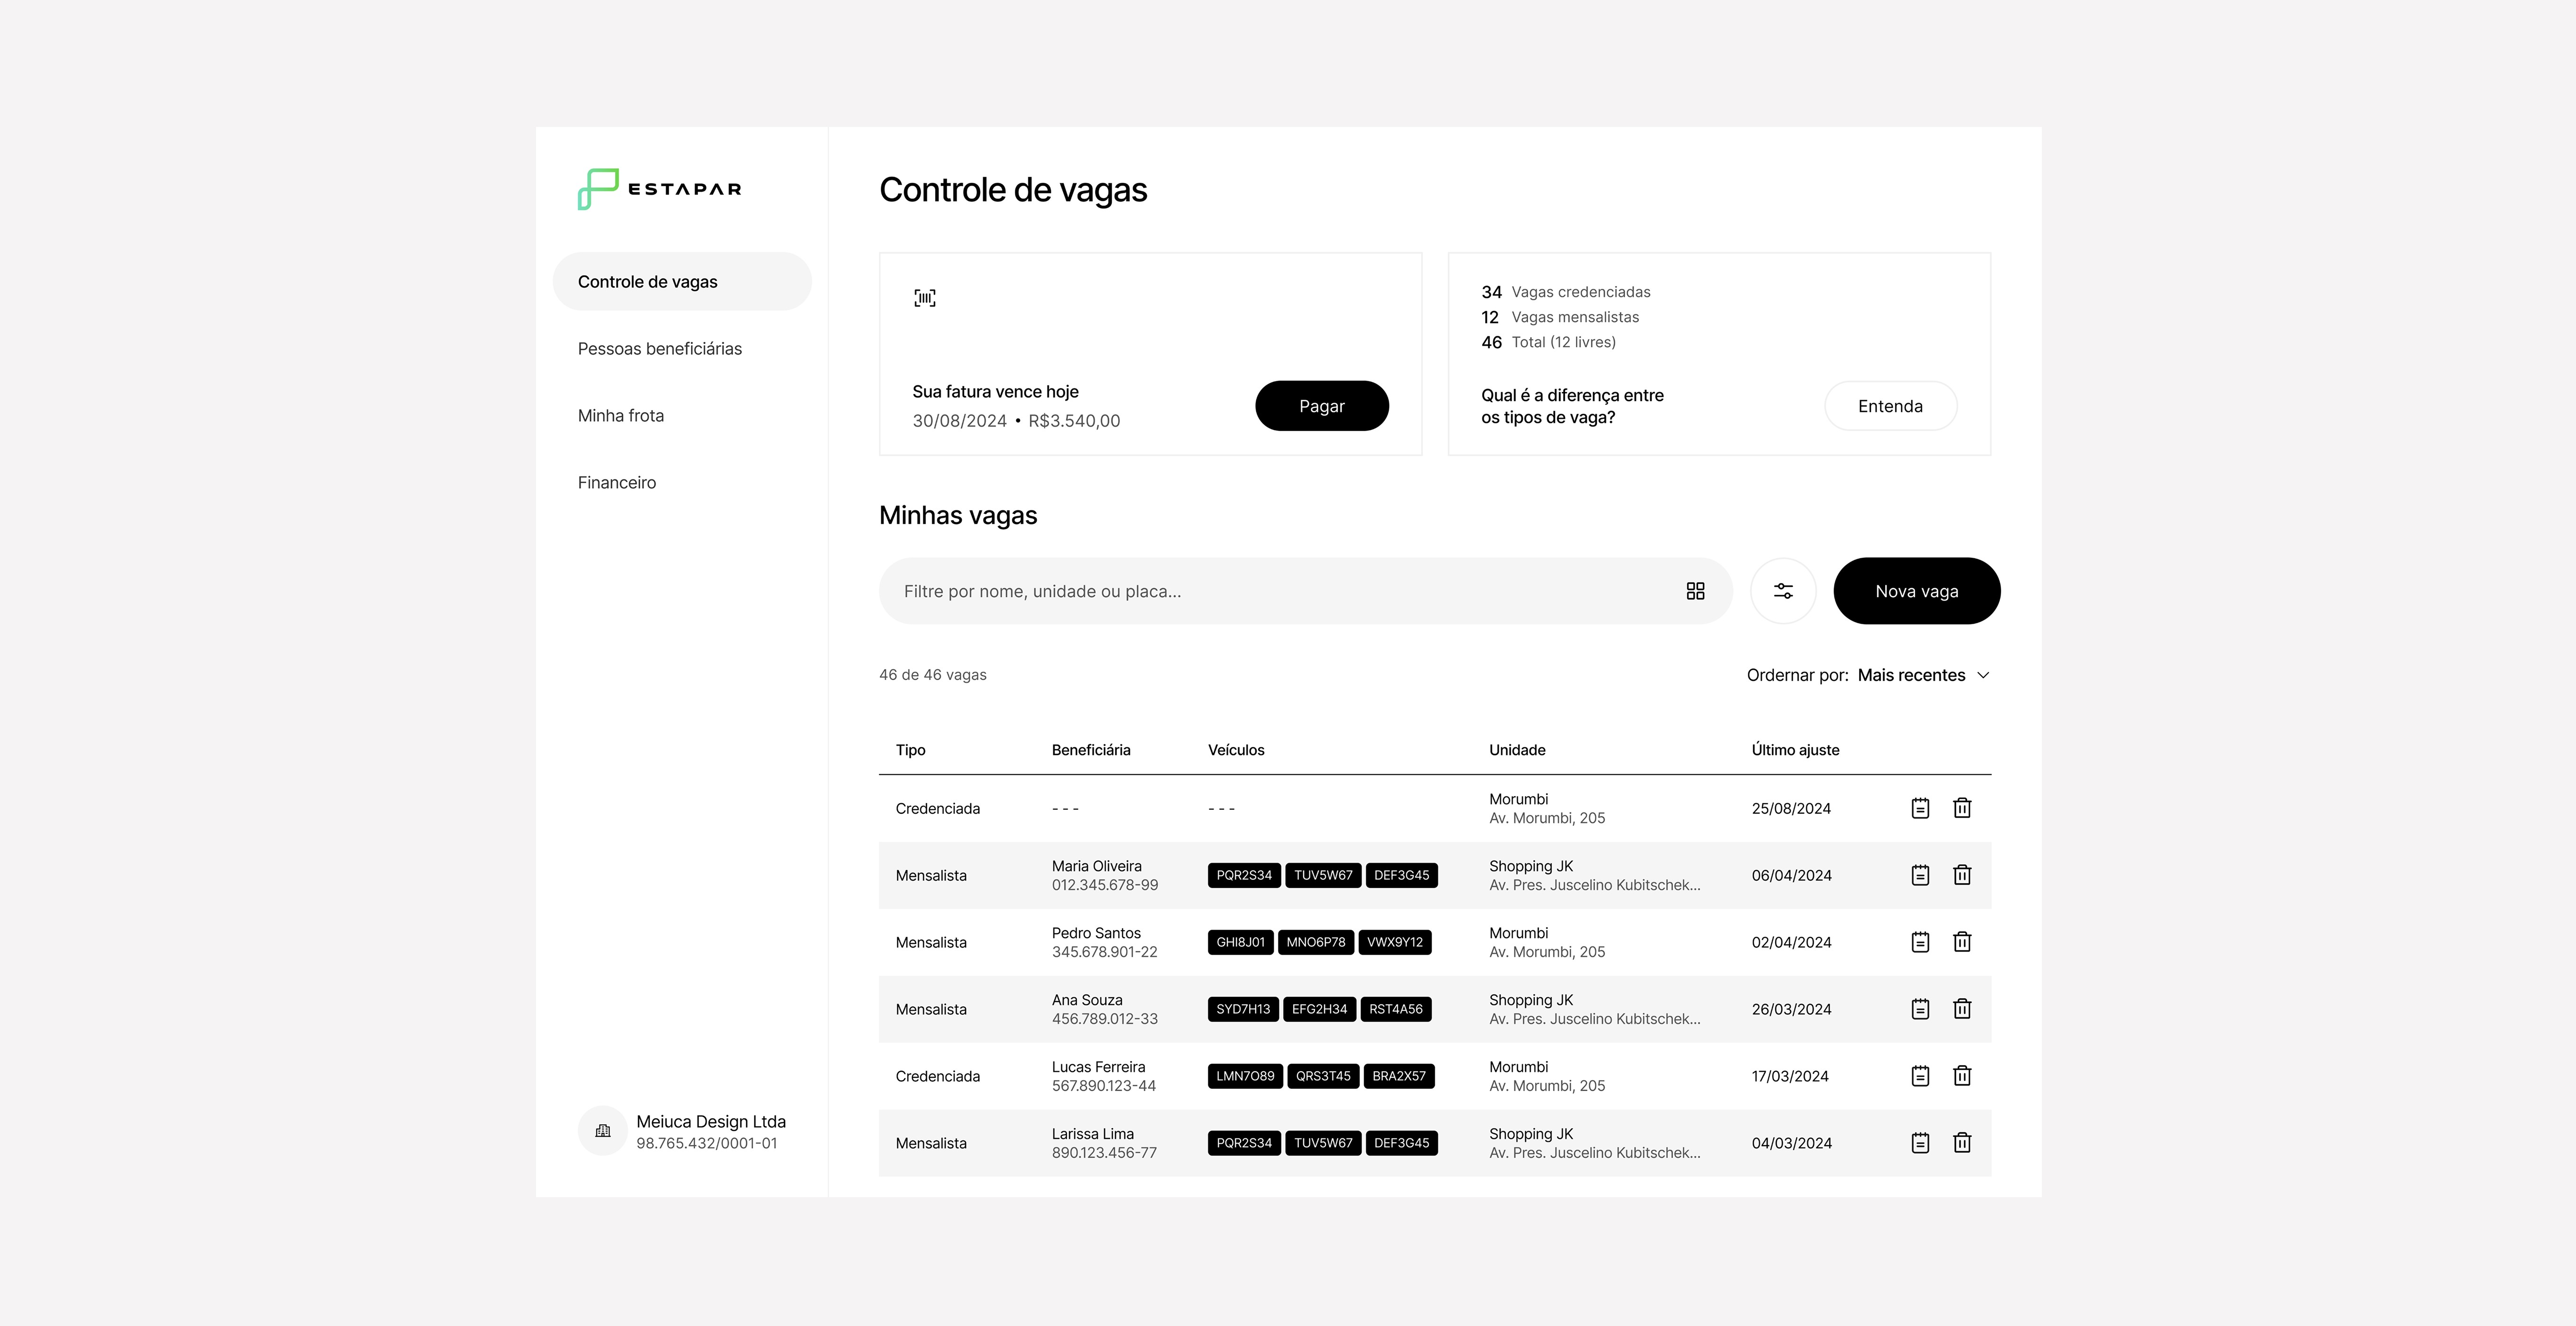Click the name Lucas Ferreira

(x=1098, y=1067)
